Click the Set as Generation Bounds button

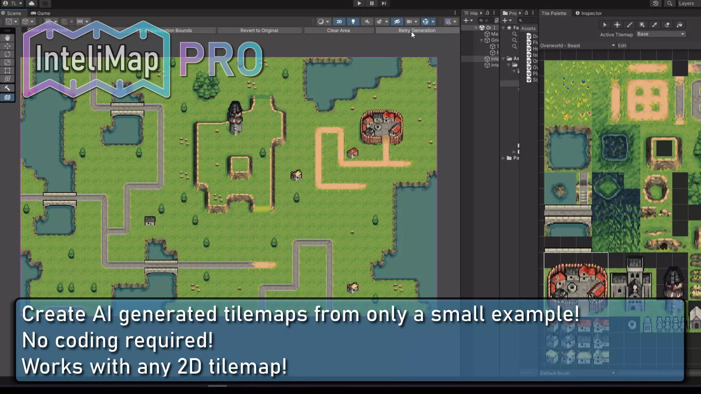(163, 30)
